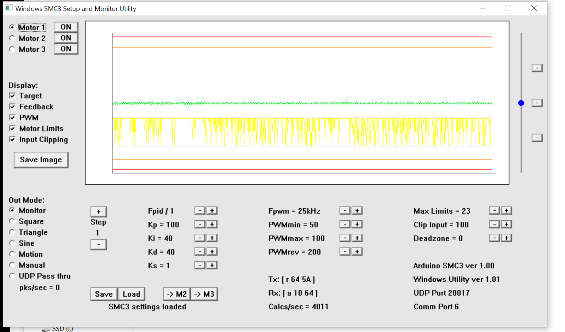Uncheck the Feedback display checkbox

(x=12, y=107)
